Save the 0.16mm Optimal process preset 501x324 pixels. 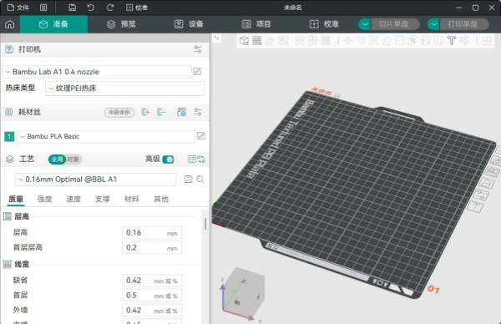point(188,180)
